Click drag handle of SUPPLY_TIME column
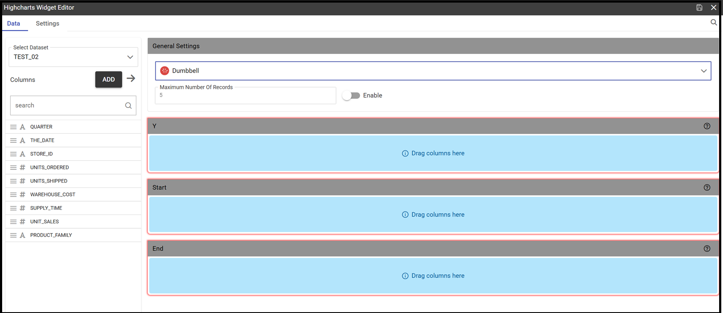This screenshot has width=723, height=313. click(13, 208)
